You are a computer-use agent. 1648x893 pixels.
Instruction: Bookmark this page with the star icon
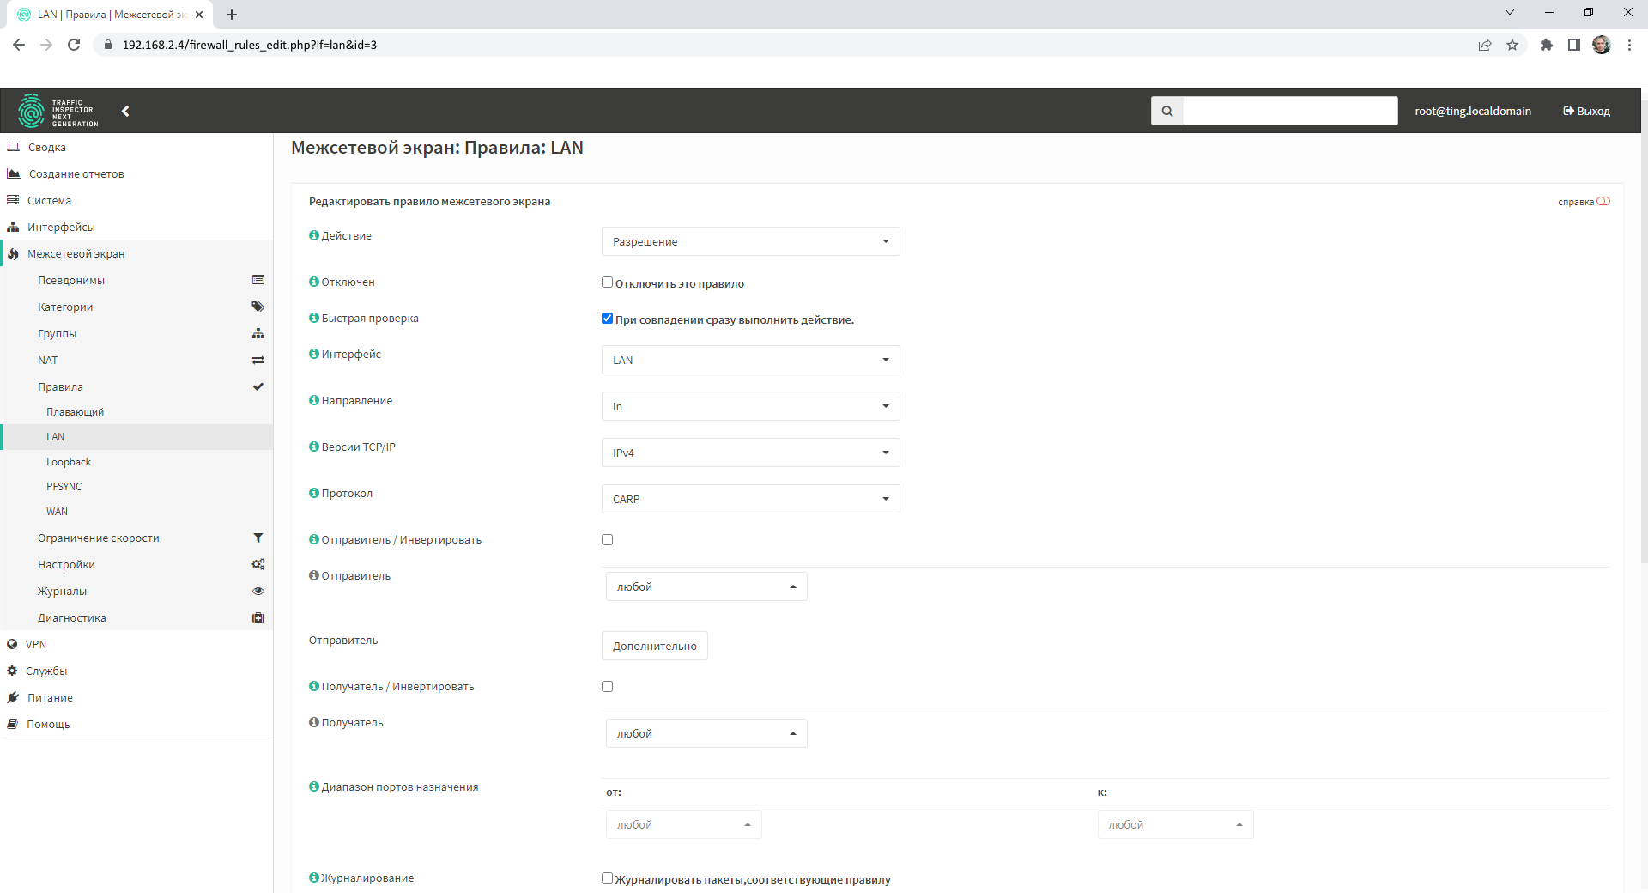tap(1512, 45)
